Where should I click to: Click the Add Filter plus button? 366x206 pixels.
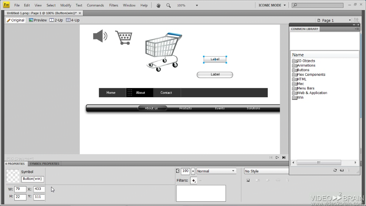pyautogui.click(x=193, y=181)
